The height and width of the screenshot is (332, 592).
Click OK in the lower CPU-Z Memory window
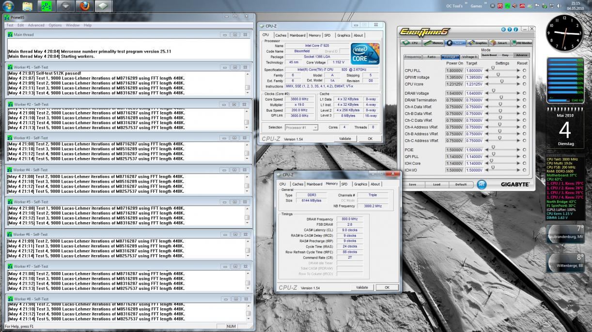pos(387,288)
